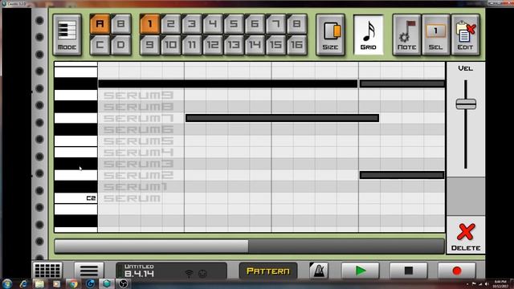Switch to pattern slot 7
Image resolution: width=514 pixels, height=289 pixels.
[x=275, y=24]
